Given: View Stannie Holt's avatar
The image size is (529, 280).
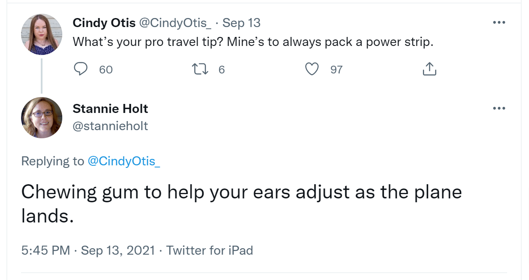Looking at the screenshot, I should [x=41, y=117].
